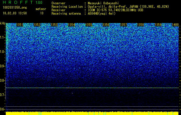Image resolution: width=181 pixels, height=115 pixels.
Task: Click the kHz axis unit label
Action: tap(3, 23)
